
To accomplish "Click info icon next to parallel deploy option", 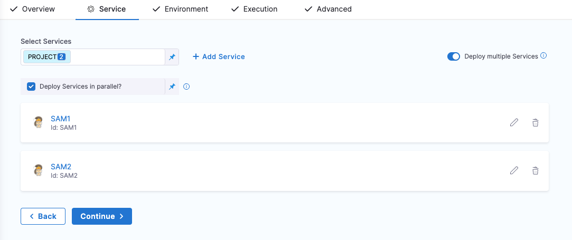I will [186, 87].
